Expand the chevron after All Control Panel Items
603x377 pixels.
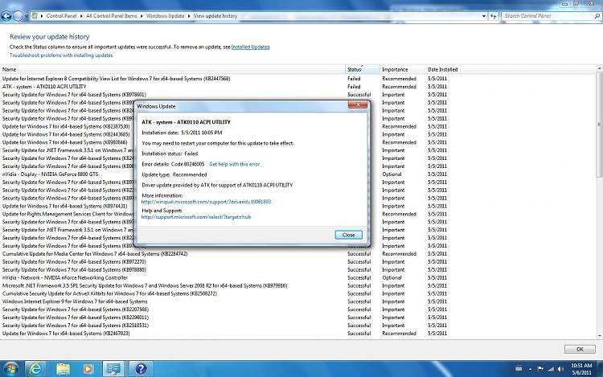142,16
